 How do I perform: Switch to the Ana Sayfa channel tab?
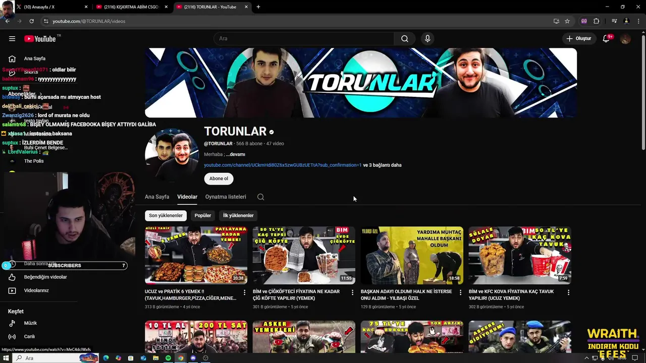click(157, 197)
